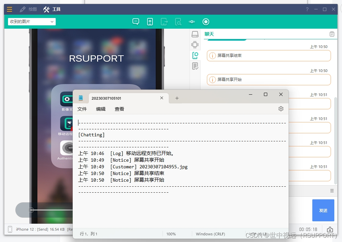Open the device search sidebar icon

click(195, 55)
